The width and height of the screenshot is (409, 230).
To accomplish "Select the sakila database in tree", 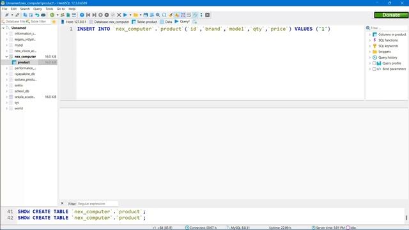I will click(x=19, y=85).
